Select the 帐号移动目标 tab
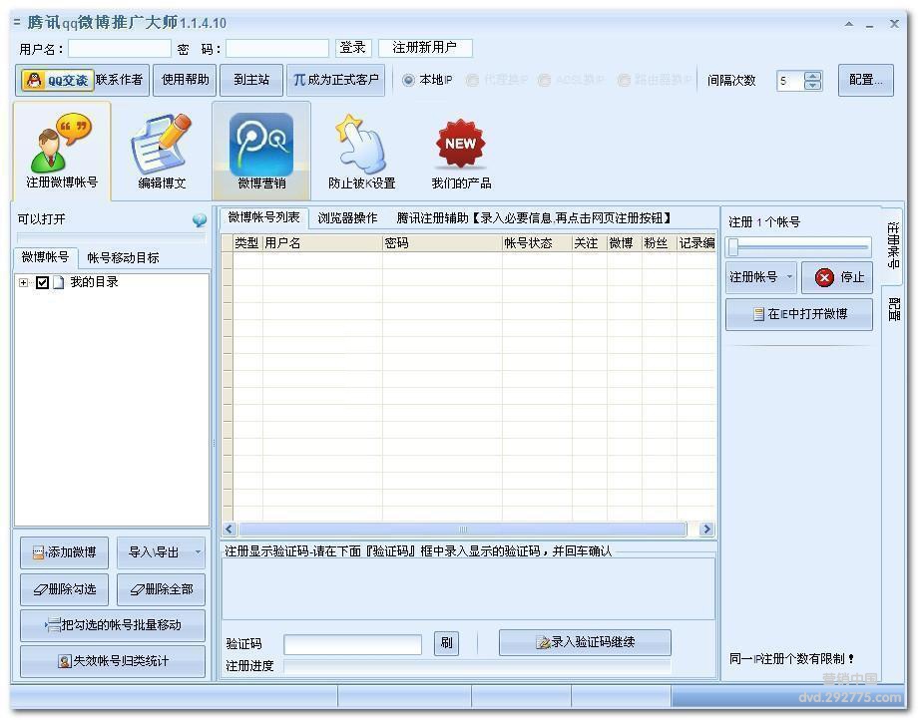The width and height of the screenshot is (918, 720). pos(123,258)
